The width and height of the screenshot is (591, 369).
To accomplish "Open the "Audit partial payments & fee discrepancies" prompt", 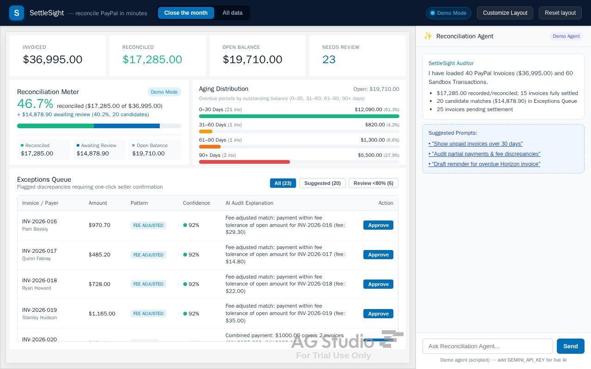I will [x=484, y=154].
